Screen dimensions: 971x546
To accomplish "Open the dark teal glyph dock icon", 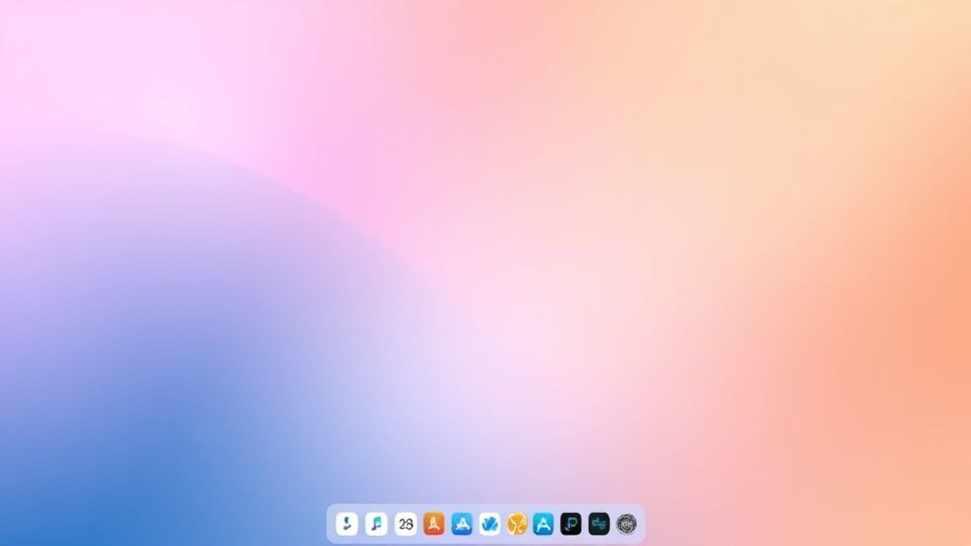I will [x=599, y=524].
